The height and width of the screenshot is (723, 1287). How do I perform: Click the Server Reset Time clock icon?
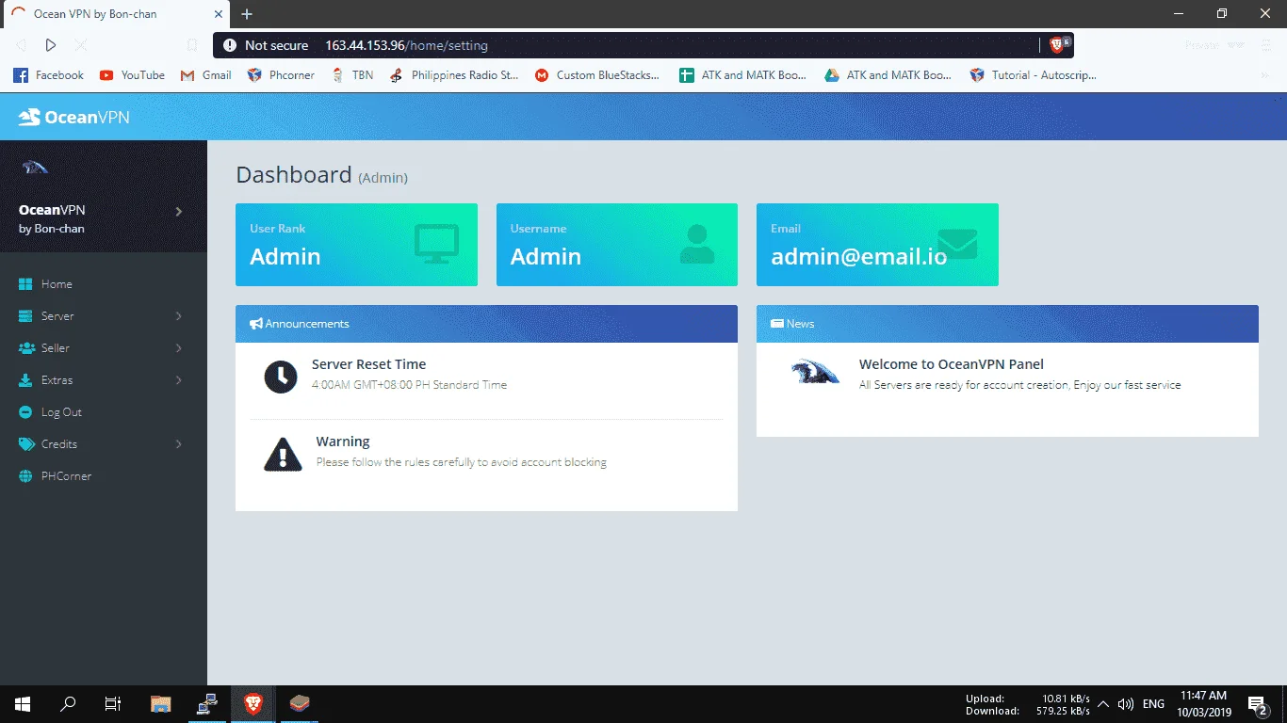click(281, 377)
